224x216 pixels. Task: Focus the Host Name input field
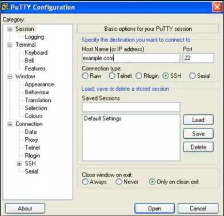click(x=131, y=58)
